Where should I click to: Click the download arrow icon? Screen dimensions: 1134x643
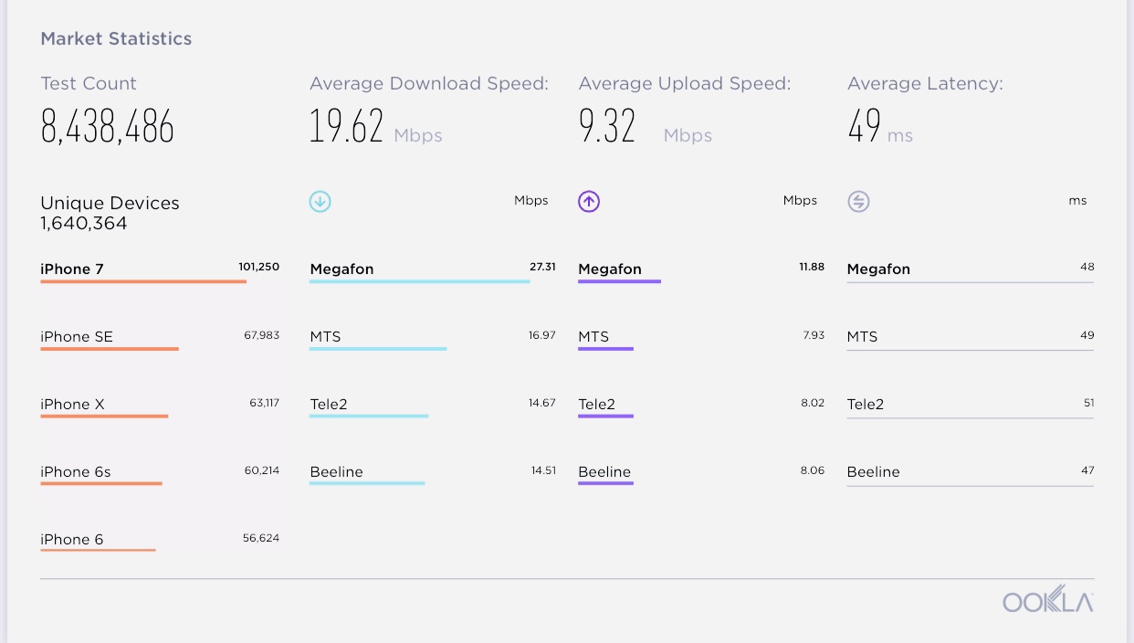[x=320, y=202]
